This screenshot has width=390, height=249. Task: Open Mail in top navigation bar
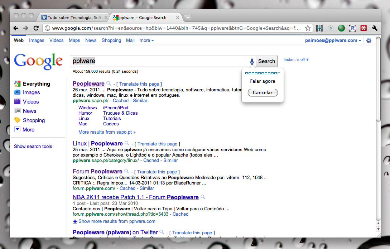tap(130, 40)
